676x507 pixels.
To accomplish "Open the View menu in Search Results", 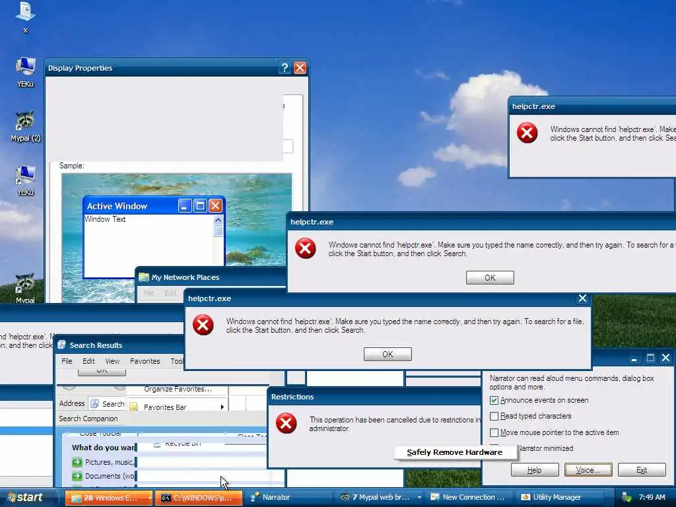I will 112,361.
